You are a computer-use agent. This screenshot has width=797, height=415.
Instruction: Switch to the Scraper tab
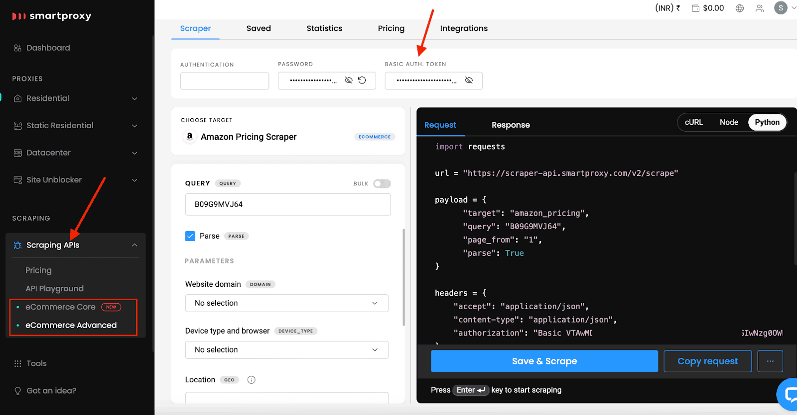(195, 28)
